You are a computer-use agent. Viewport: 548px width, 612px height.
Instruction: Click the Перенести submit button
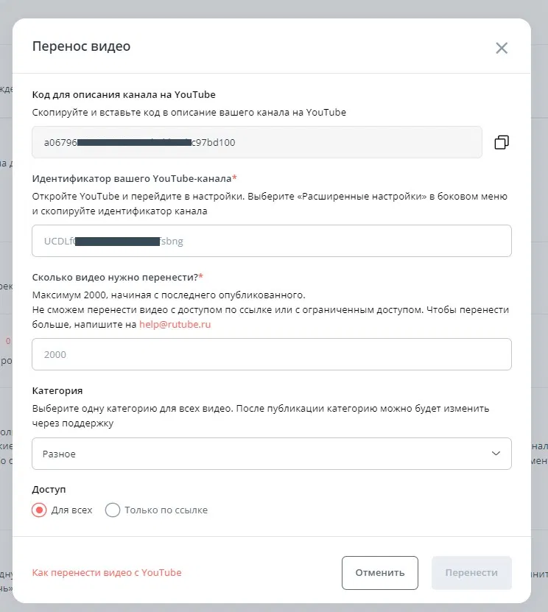click(471, 572)
